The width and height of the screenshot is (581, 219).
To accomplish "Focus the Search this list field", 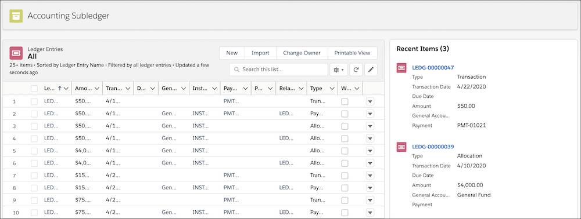I will (x=278, y=70).
